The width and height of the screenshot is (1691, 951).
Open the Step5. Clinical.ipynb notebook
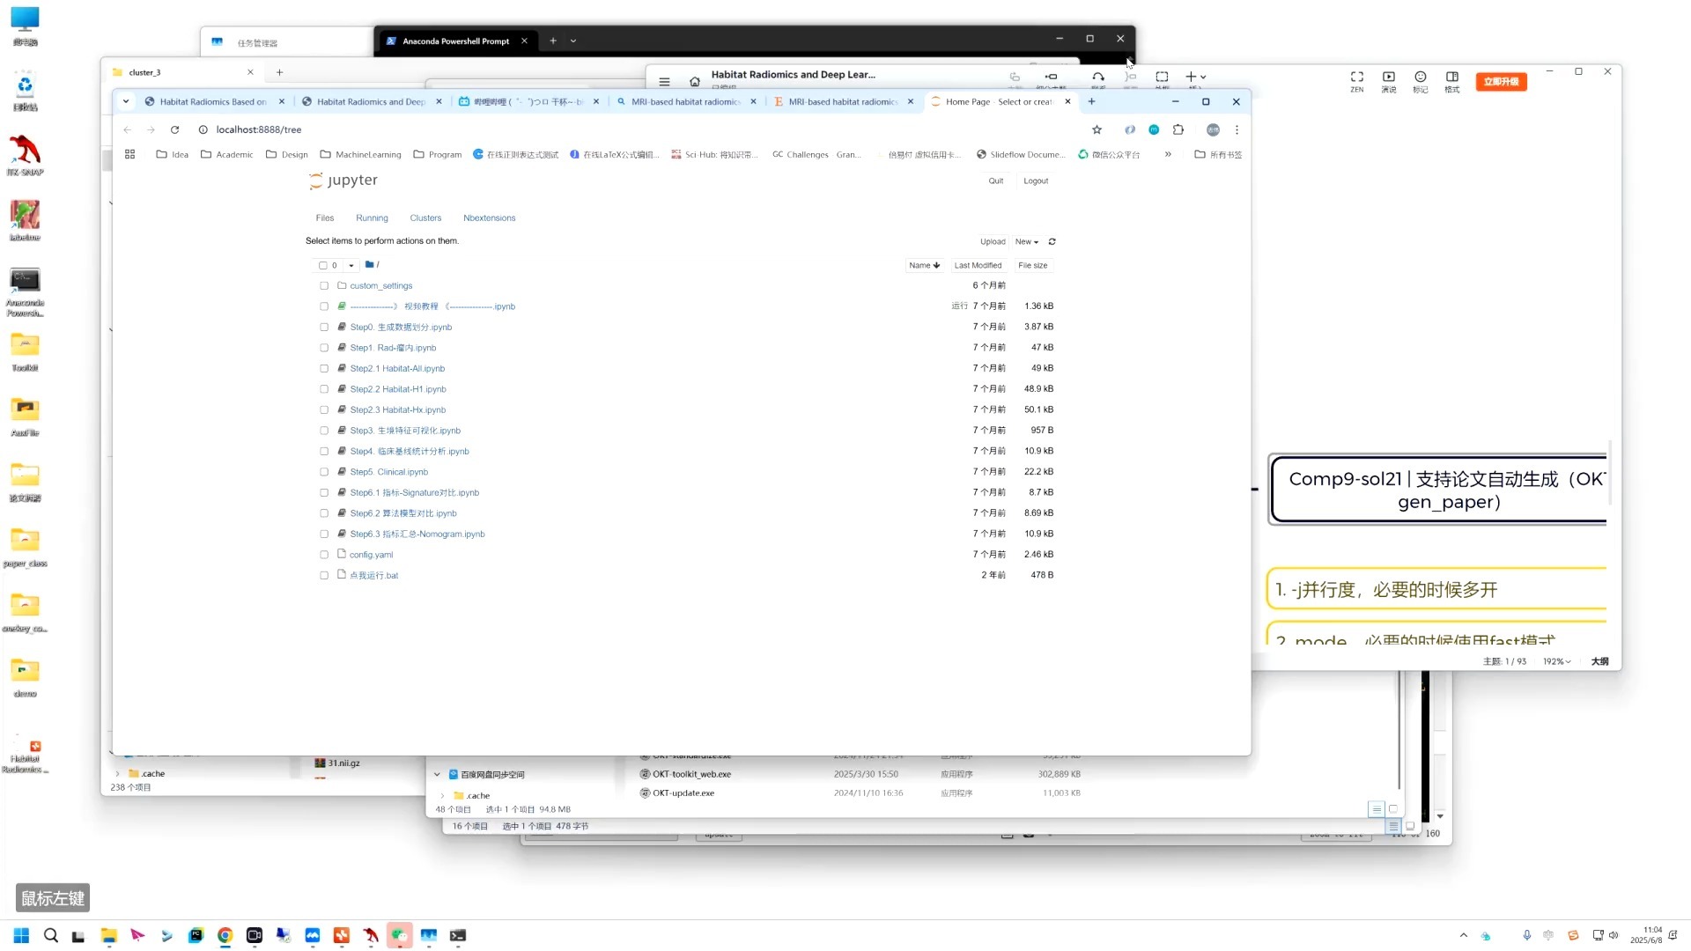388,472
